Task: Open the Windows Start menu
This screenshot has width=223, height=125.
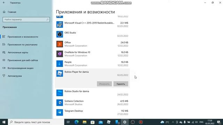Action: (4, 122)
